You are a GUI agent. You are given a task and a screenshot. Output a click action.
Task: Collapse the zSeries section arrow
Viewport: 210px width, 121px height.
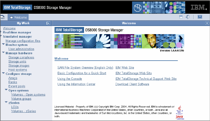tap(6, 102)
